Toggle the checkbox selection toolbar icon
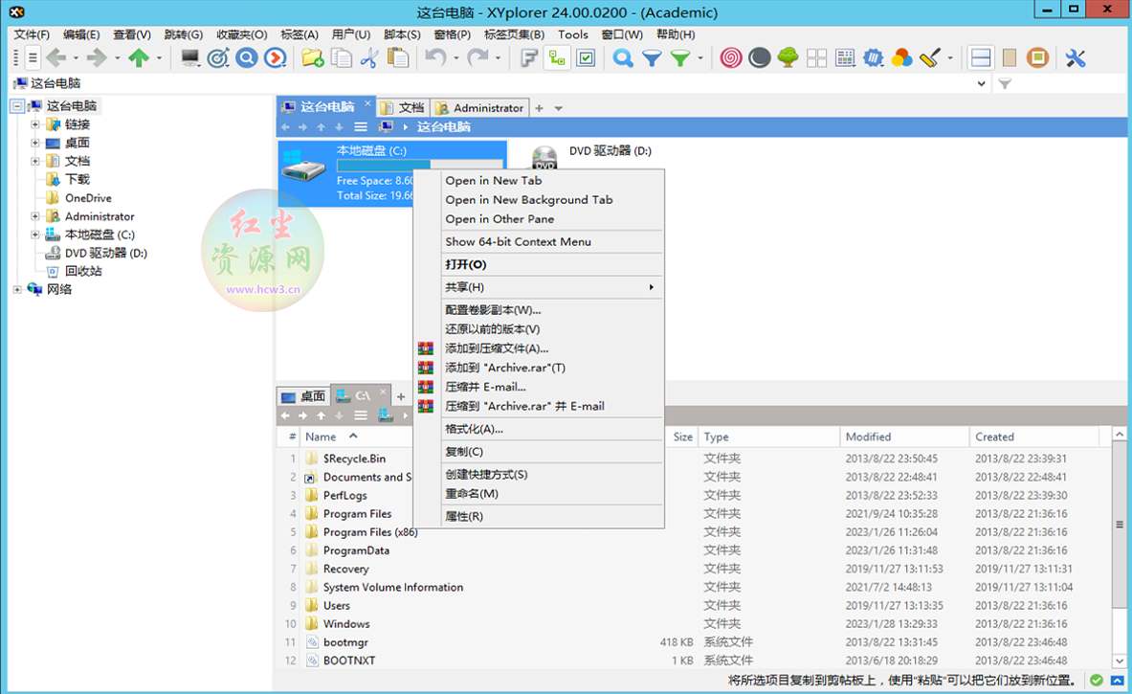The image size is (1132, 694). tap(586, 57)
